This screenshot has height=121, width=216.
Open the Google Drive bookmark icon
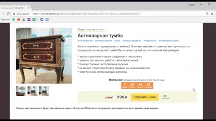point(24,19)
